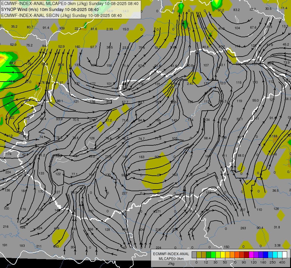
Task: Click the map value '0.188'
Action: coord(273,136)
